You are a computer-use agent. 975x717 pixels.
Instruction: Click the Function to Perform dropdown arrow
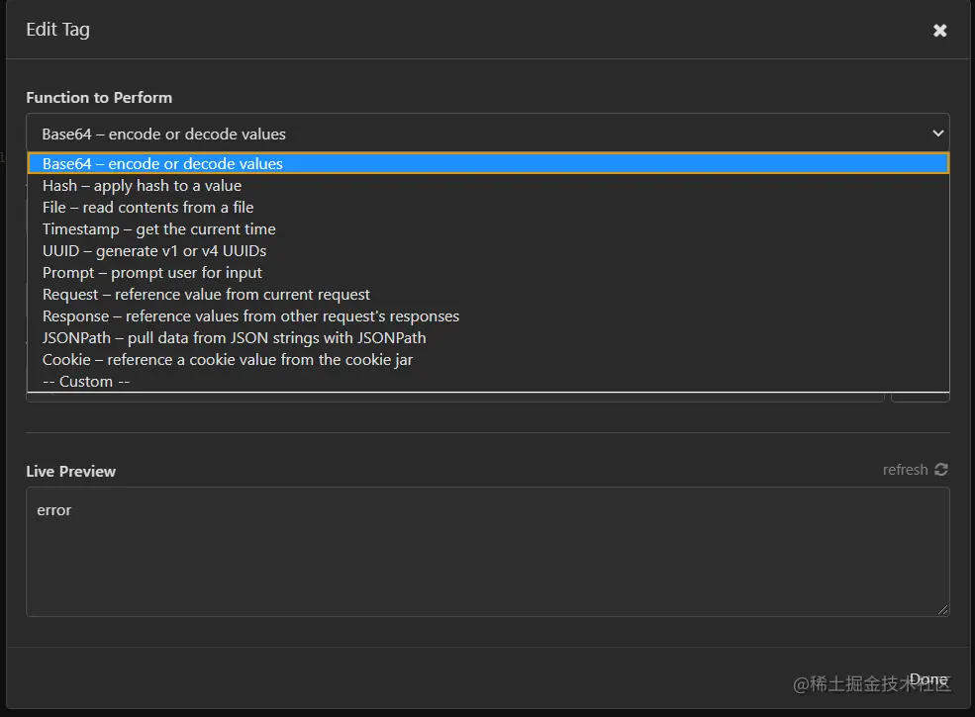937,134
